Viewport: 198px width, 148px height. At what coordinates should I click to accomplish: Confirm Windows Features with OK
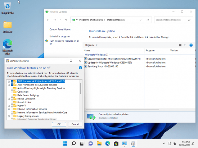point(59,124)
